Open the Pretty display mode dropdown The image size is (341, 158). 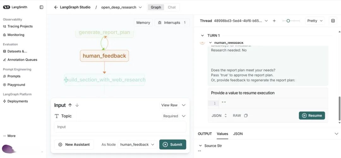click(x=315, y=21)
